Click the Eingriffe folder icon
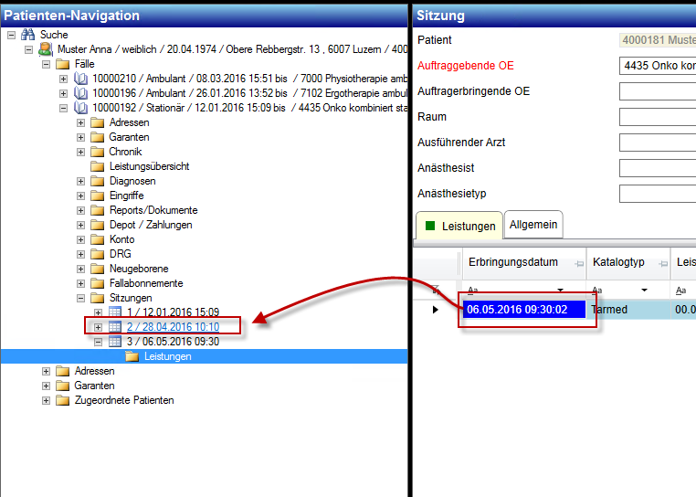 point(97,196)
